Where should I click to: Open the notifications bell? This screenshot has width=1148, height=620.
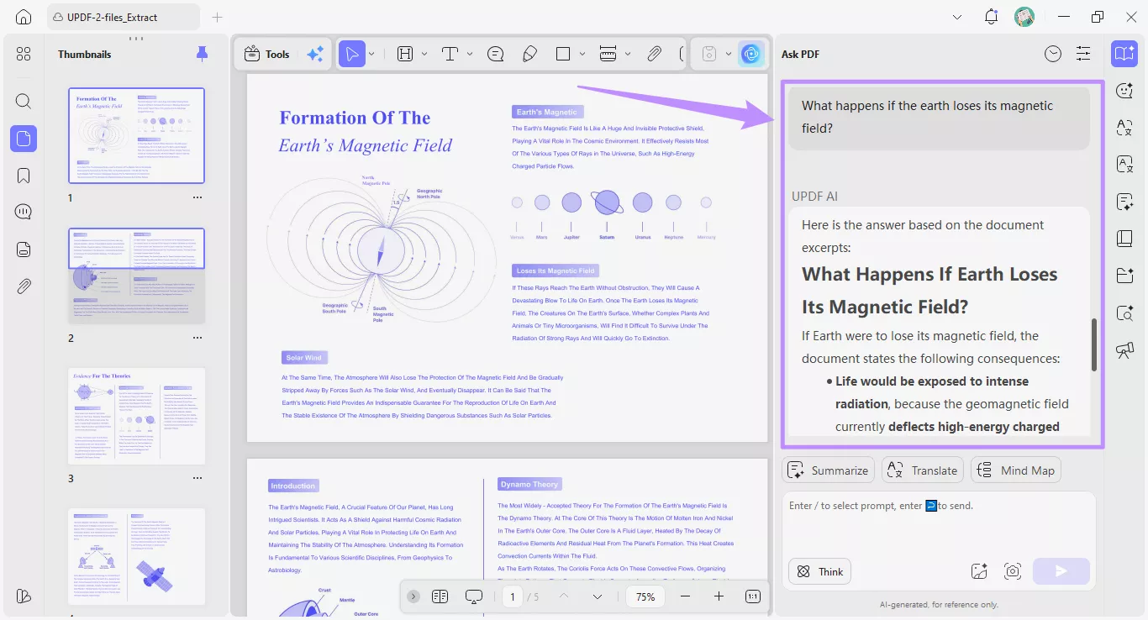(992, 17)
